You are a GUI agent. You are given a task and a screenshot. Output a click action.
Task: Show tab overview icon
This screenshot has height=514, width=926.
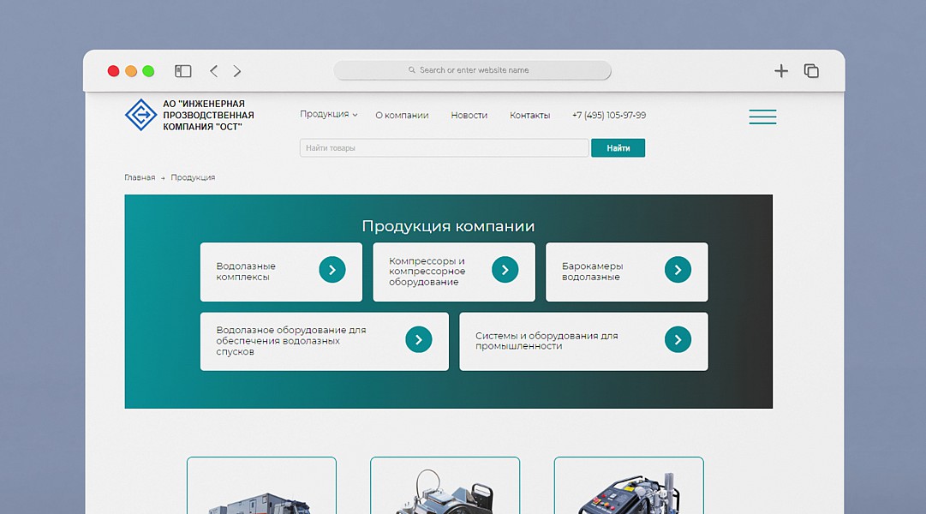pos(810,71)
